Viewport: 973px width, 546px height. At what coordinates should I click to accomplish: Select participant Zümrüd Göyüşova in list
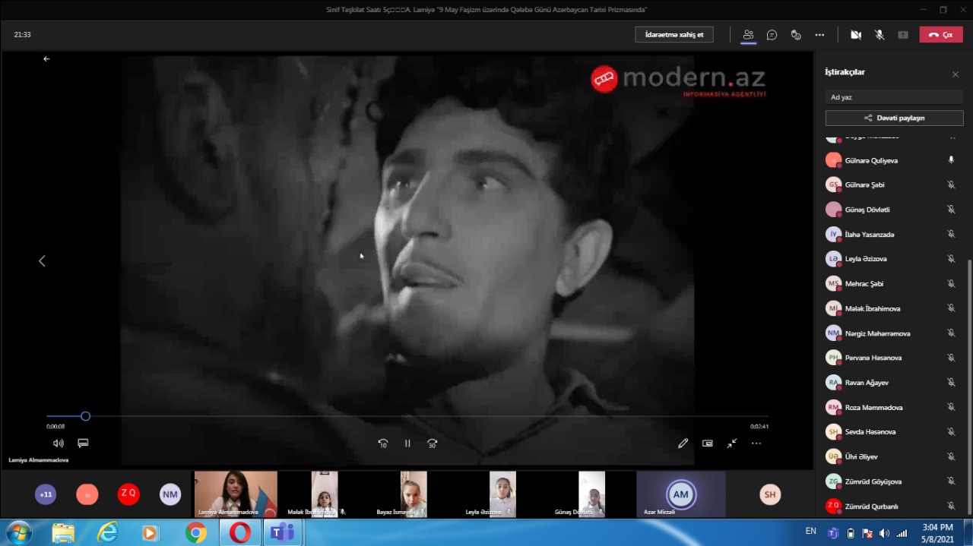(891, 481)
